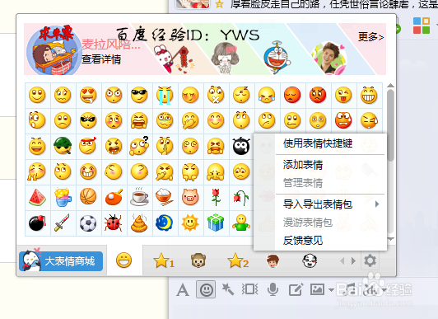This screenshot has height=319, width=438.
Task: Click 查看详情 in the banner
Action: (101, 59)
